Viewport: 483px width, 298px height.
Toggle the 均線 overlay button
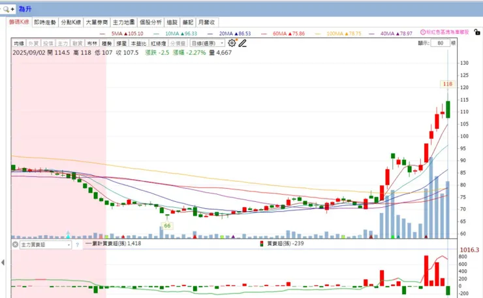tap(19, 44)
